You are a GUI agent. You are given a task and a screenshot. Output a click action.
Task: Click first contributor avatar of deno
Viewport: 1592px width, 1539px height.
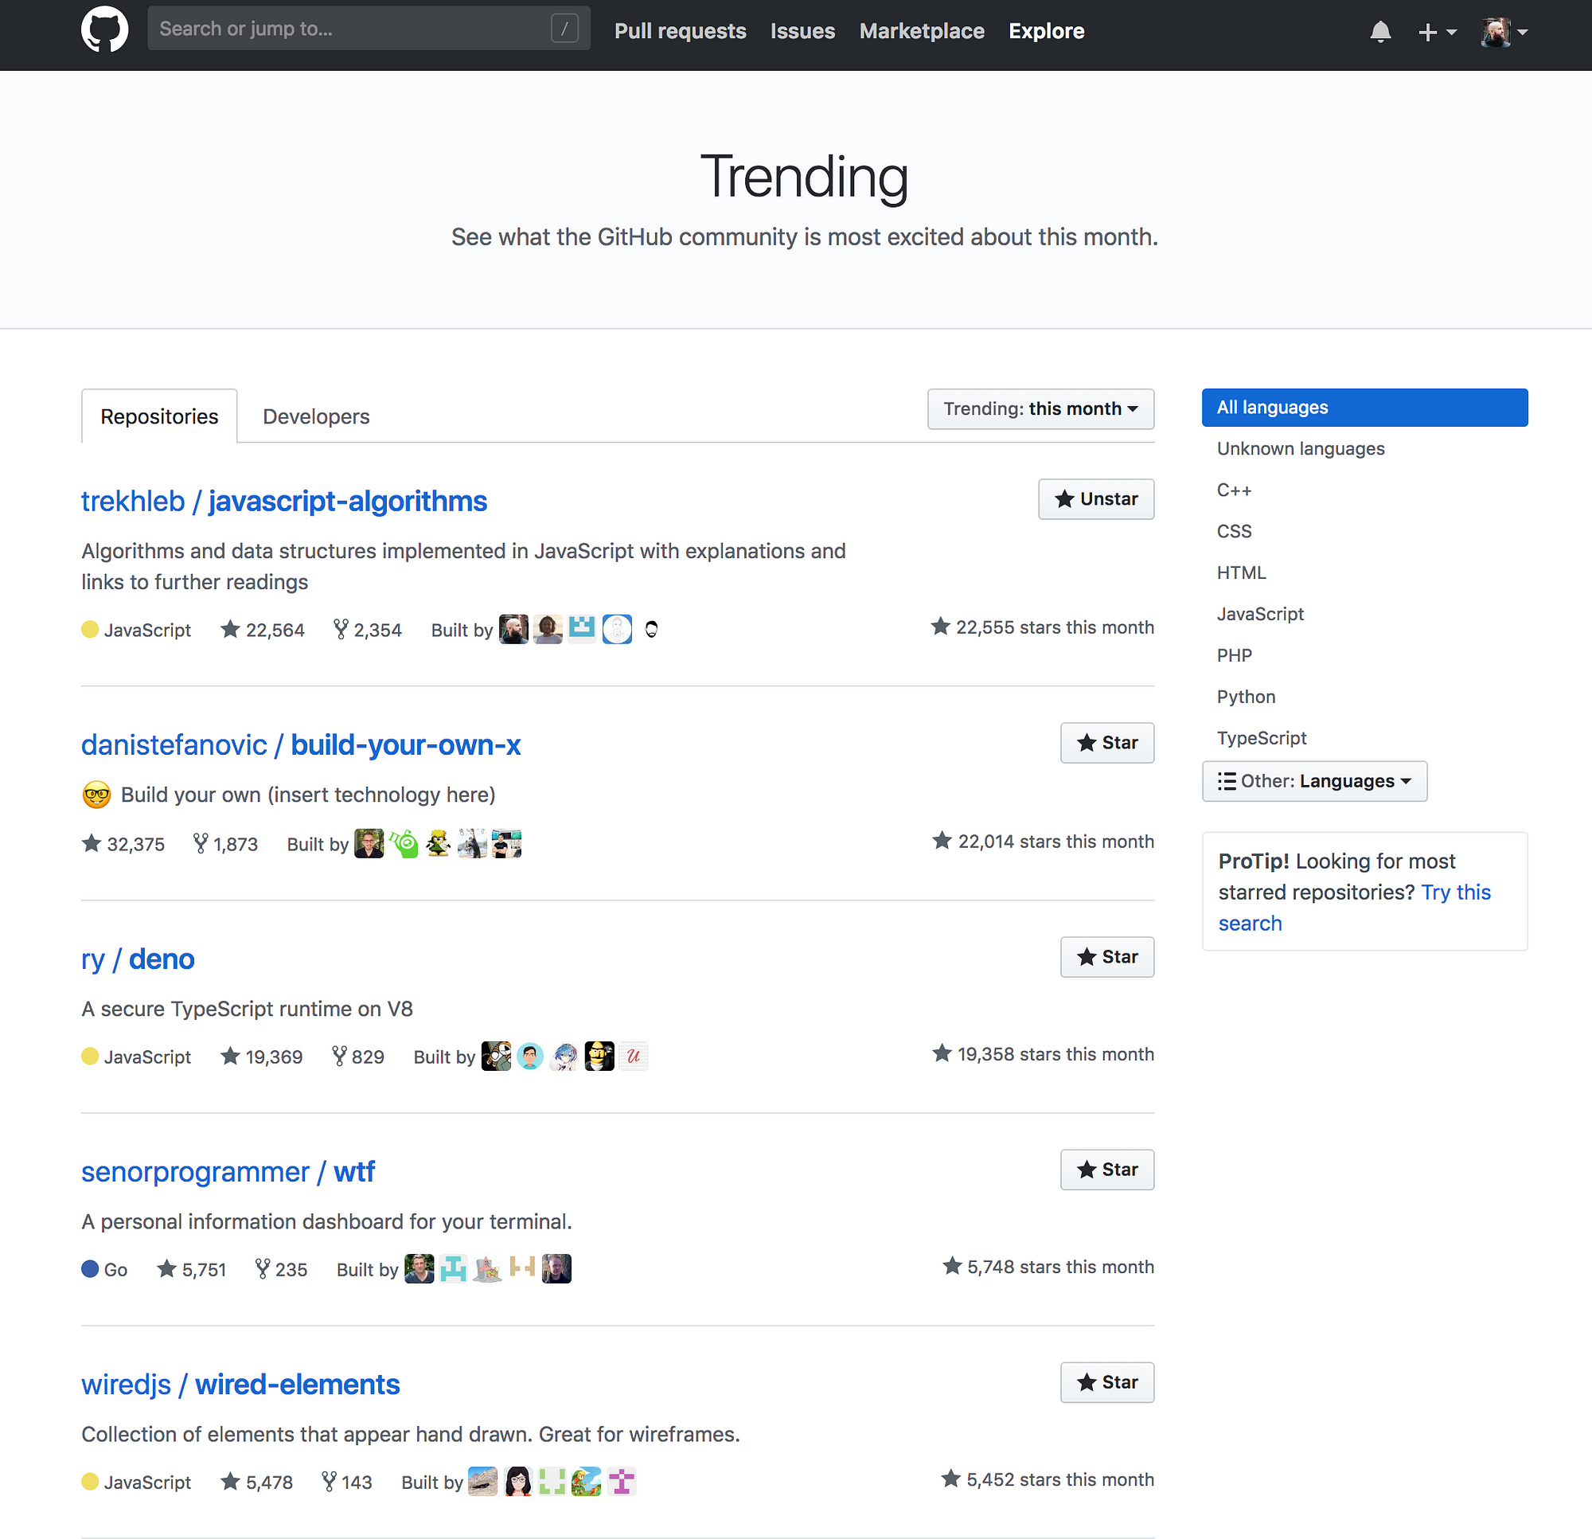pyautogui.click(x=495, y=1057)
